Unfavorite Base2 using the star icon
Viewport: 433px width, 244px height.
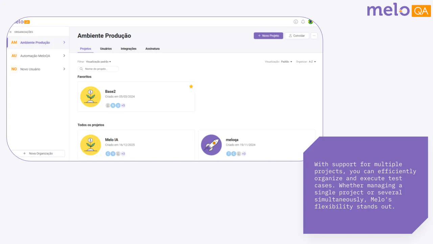click(x=191, y=86)
